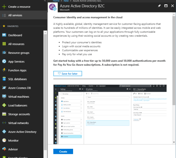Click the sidebar scroll-up arrow
This screenshot has width=176, height=158.
pos(45,32)
